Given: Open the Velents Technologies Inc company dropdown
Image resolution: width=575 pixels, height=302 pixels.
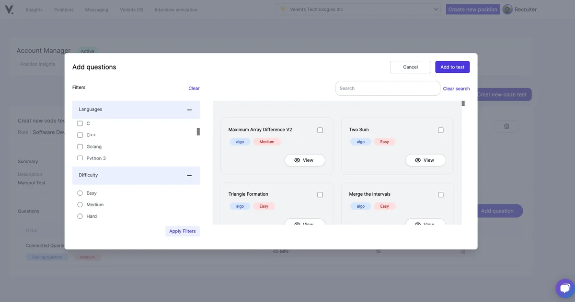Looking at the screenshot, I should [358, 9].
